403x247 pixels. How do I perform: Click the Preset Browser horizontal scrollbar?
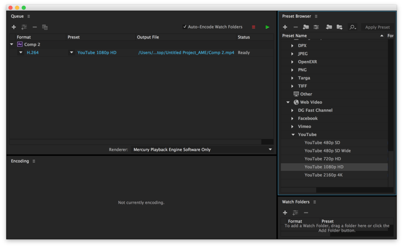298,190
